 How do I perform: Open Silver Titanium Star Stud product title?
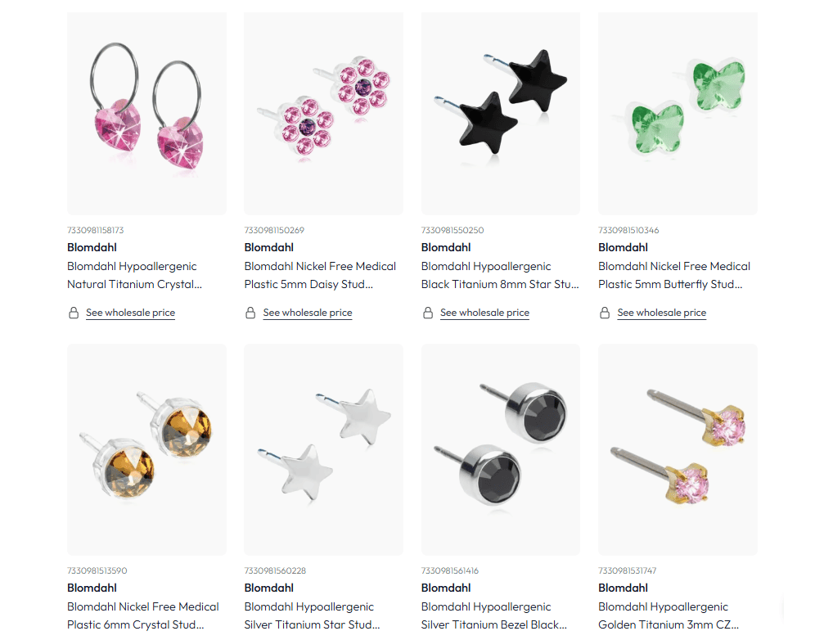click(312, 615)
